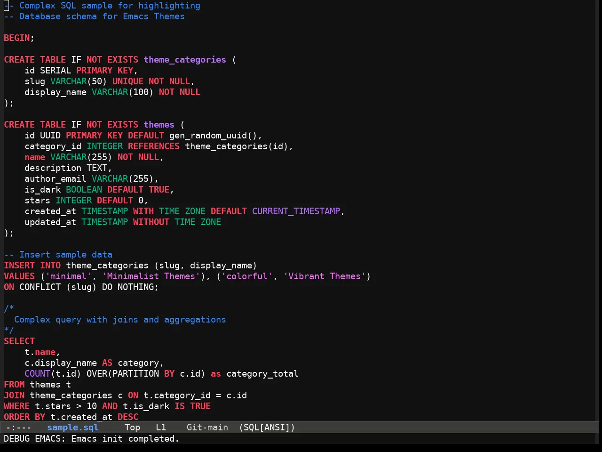Click the PARTITION keyword
This screenshot has height=452, width=602.
(x=135, y=374)
